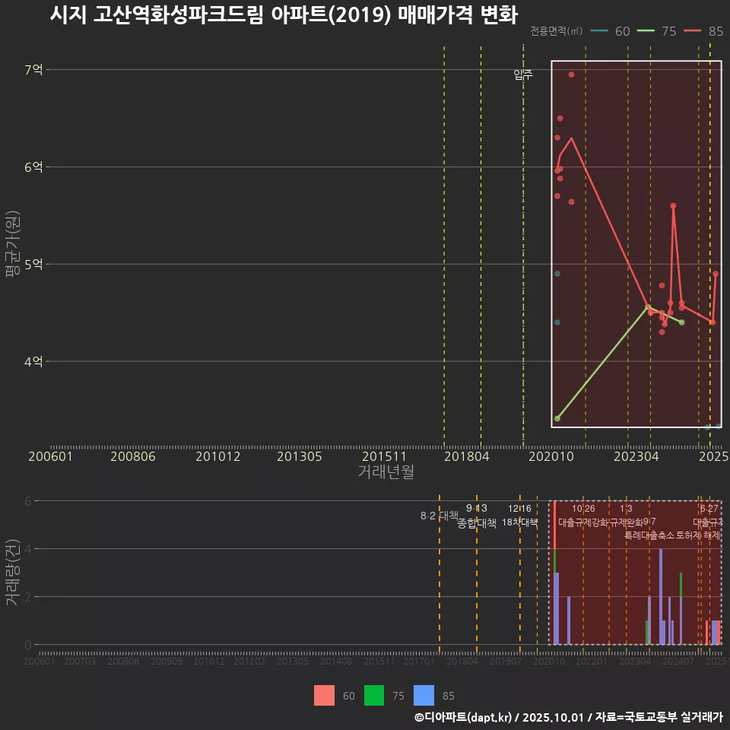Select the blue 85 swatch in bottom legend

pos(424,695)
